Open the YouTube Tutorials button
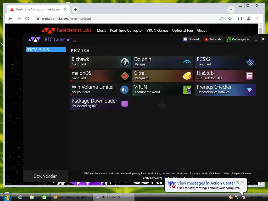Screen dimensions: 268x201 (x=213, y=39)
